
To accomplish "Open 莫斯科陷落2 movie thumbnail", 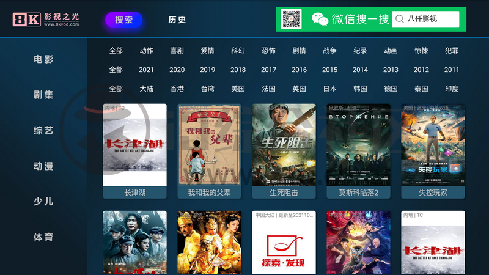I will (x=358, y=151).
